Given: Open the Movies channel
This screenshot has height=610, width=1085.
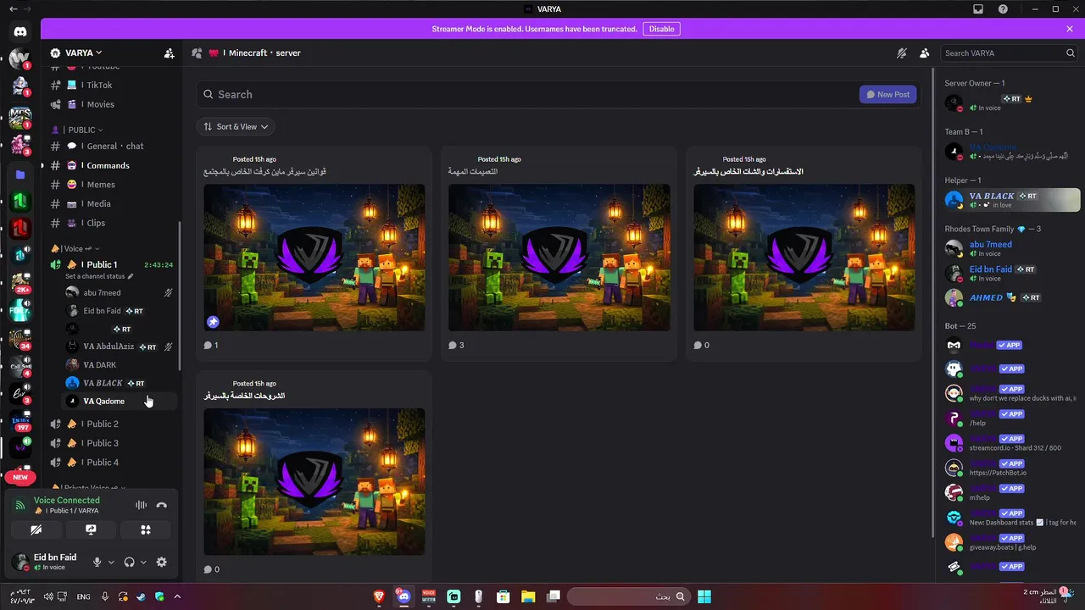Looking at the screenshot, I should (114, 104).
